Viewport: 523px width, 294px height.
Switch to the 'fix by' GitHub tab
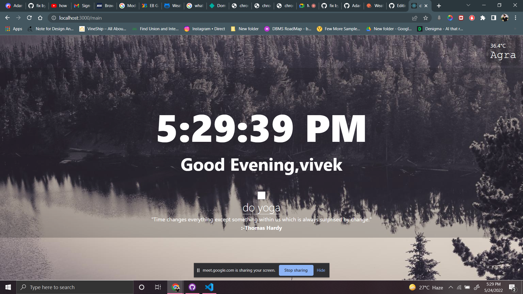pos(37,5)
